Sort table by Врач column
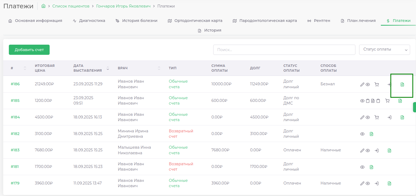 pos(159,68)
